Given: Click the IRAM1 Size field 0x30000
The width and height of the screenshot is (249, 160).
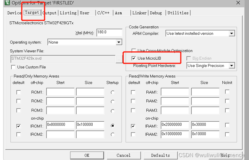Looking at the screenshot, I should (x=205, y=125).
